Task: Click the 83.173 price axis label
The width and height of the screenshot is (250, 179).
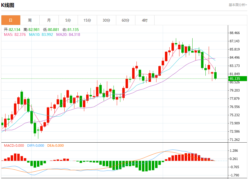Action: (x=234, y=66)
